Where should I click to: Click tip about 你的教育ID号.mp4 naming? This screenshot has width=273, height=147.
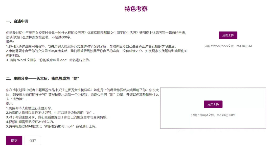(52, 126)
